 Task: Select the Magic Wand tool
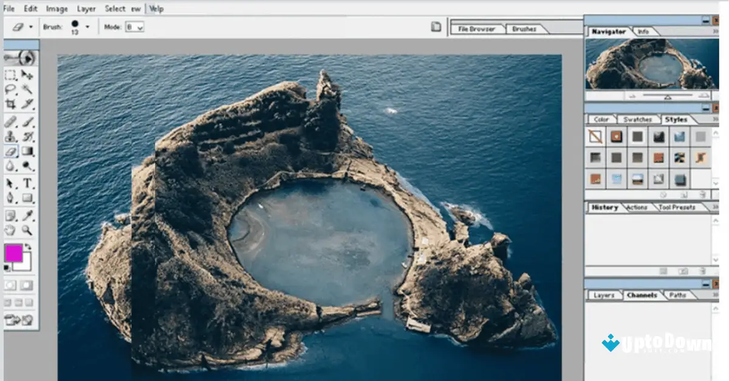pyautogui.click(x=26, y=90)
